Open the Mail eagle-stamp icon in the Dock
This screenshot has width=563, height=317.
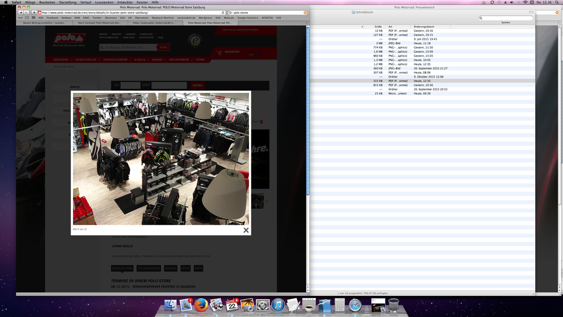(x=186, y=305)
